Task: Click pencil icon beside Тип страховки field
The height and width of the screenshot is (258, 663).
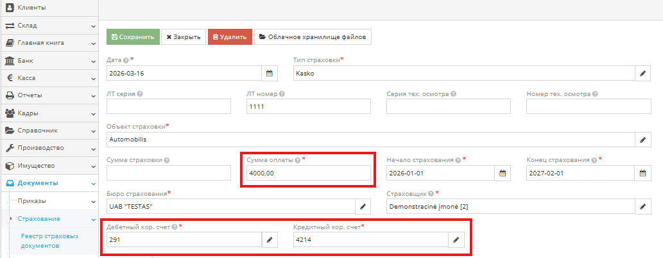Action: coord(643,73)
